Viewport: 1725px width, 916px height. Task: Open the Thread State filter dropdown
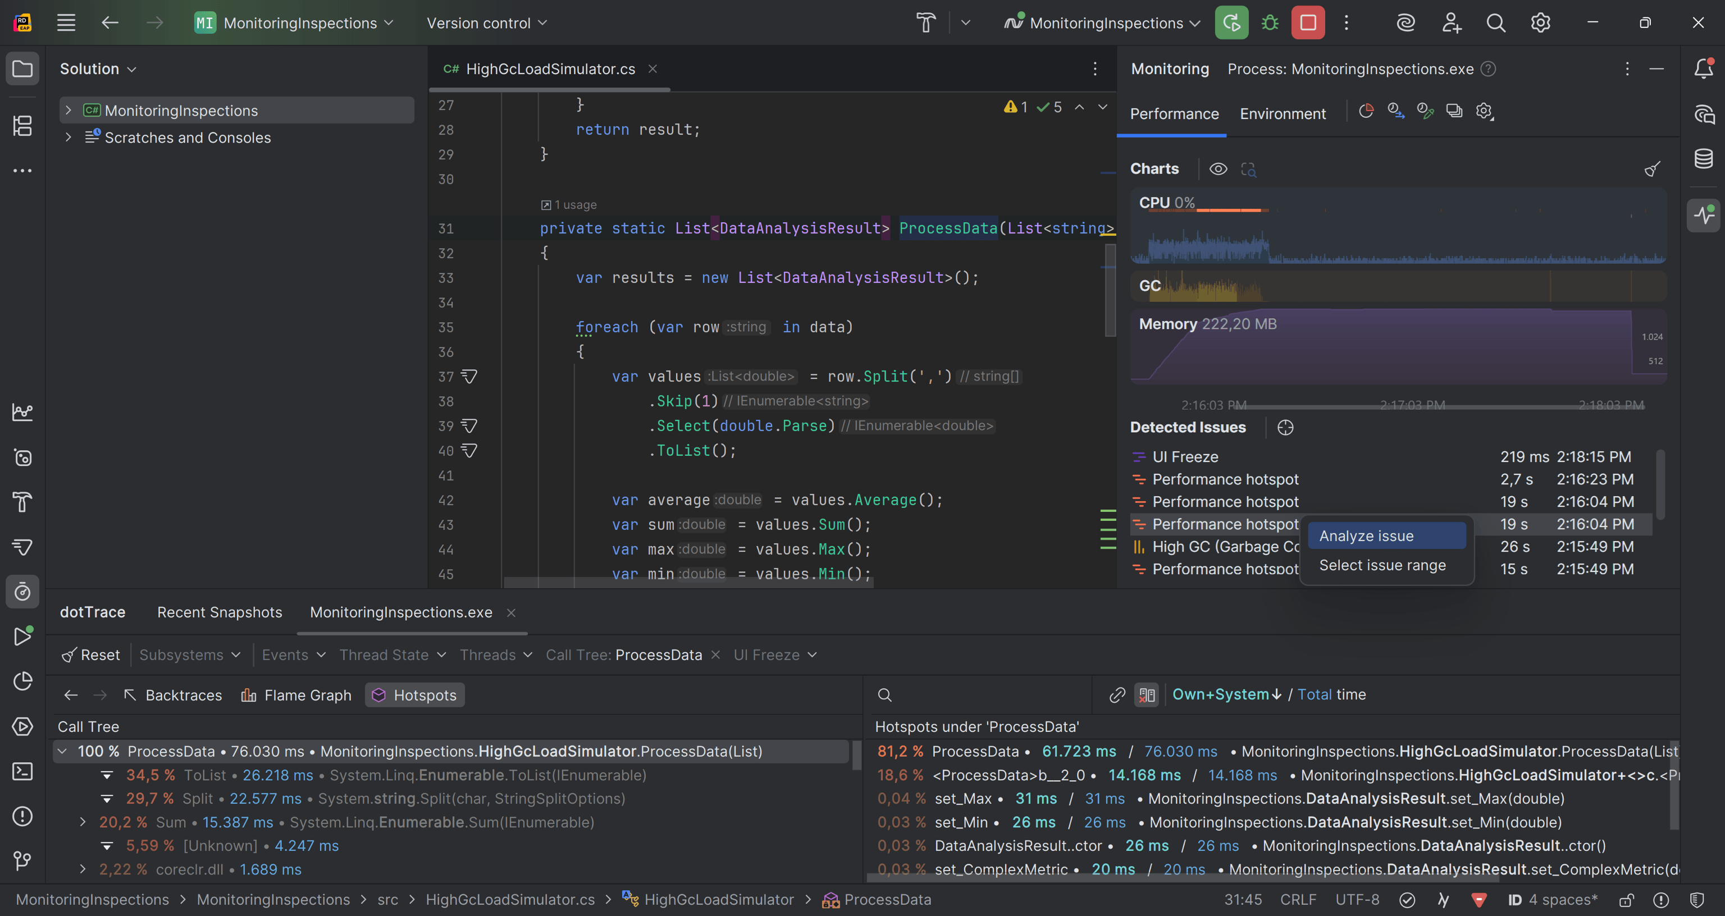[393, 655]
